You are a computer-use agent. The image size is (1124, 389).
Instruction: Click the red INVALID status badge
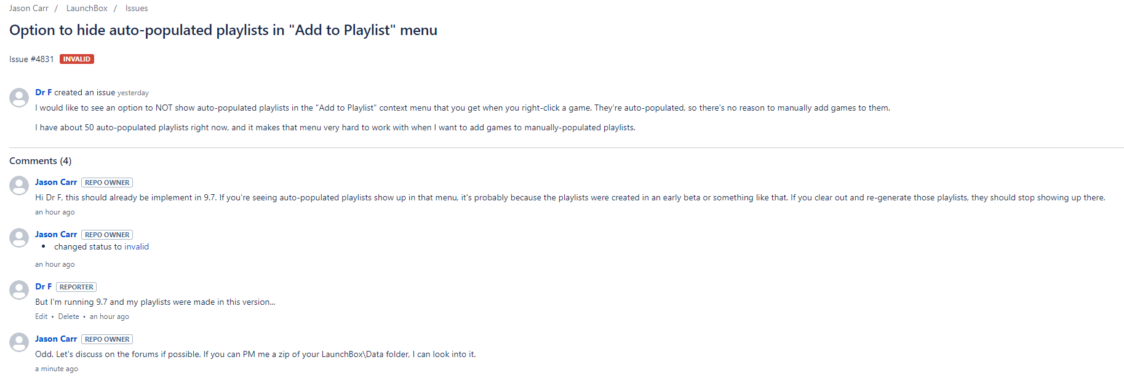(x=77, y=59)
